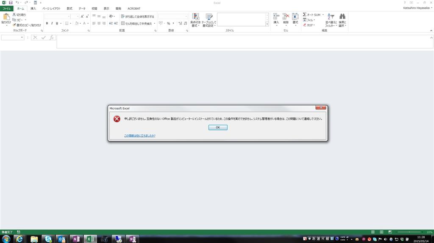The height and width of the screenshot is (243, 434).
Task: Click the format painter 書式のコピー/貼り付け button
Action: 27,25
